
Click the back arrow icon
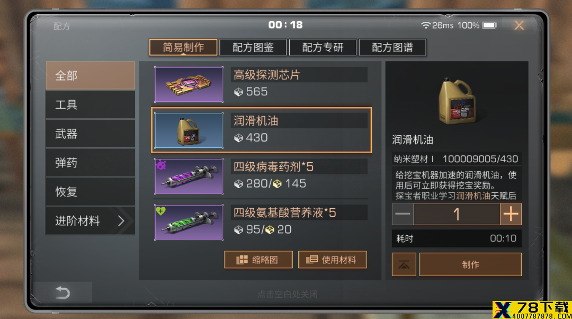click(62, 293)
